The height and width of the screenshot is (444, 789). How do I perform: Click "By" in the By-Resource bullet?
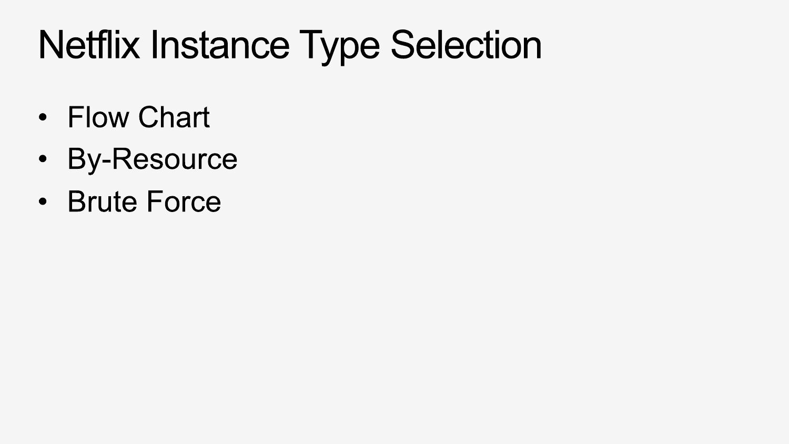click(x=83, y=160)
